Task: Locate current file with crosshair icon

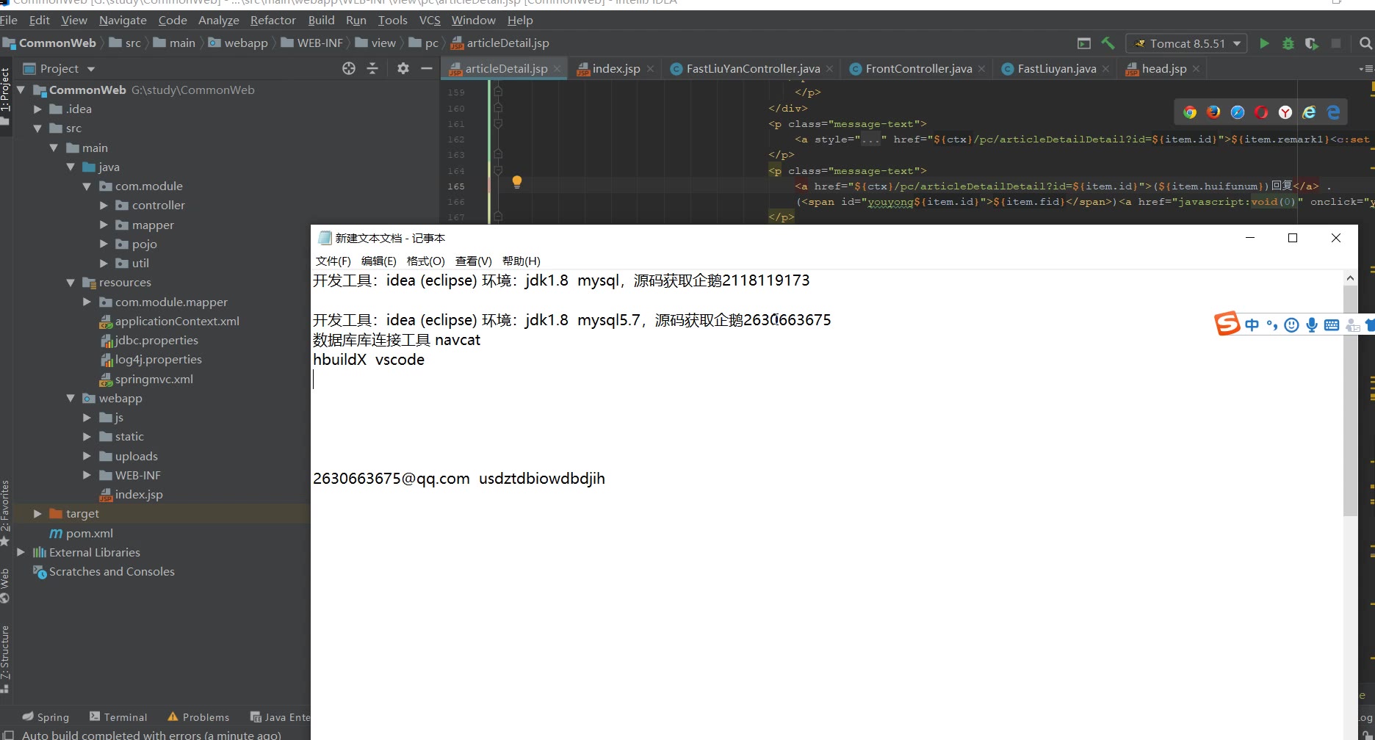Action: [x=349, y=68]
